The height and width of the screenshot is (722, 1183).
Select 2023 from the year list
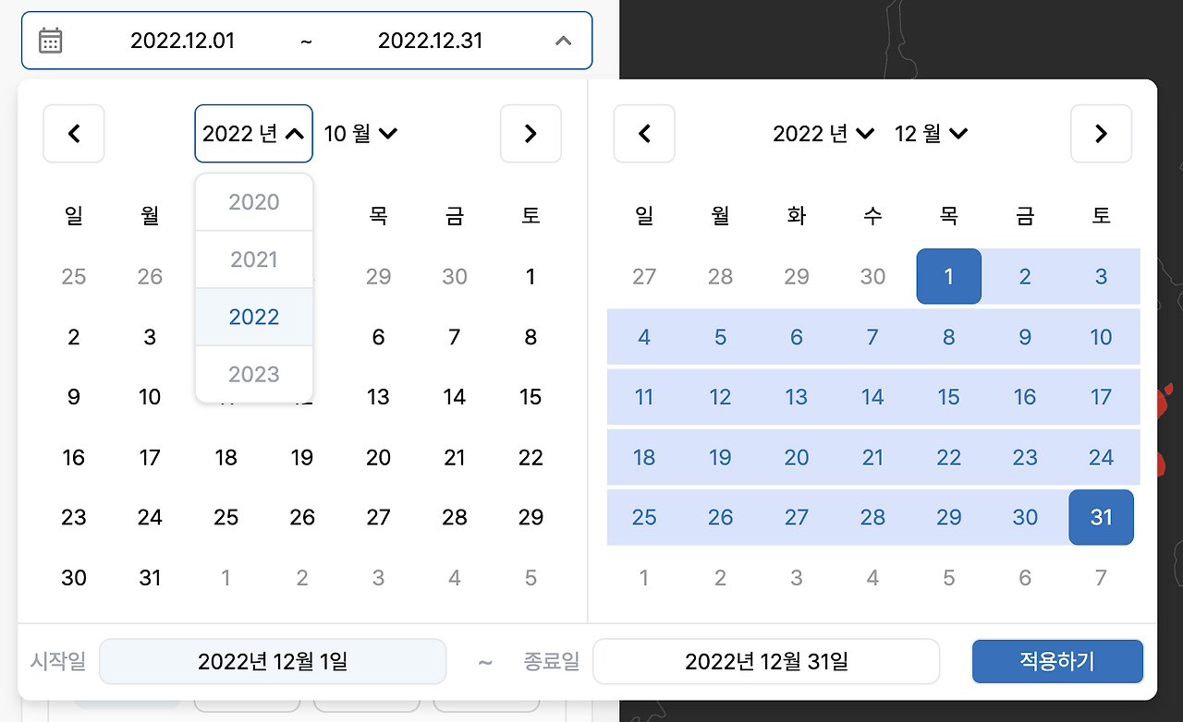click(x=253, y=374)
